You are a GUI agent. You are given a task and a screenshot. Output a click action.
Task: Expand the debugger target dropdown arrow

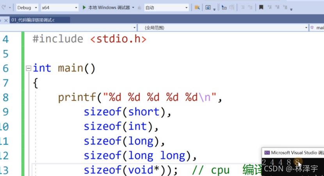pos(133,8)
